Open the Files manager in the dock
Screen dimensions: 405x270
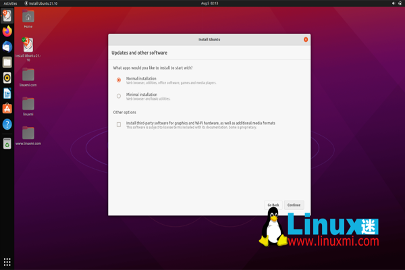click(x=7, y=62)
